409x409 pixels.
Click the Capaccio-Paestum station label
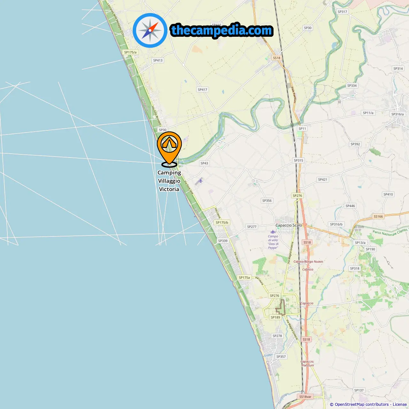pyautogui.click(x=308, y=363)
